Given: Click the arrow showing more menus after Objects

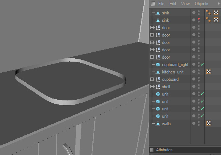Looking at the screenshot, I should point(219,4).
